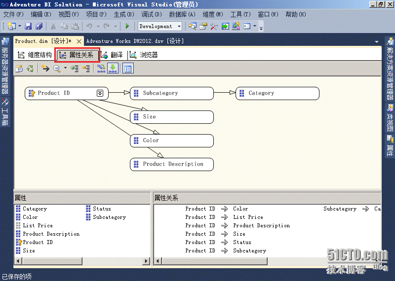The height and width of the screenshot is (281, 395).
Task: Click the Save toolbar icon
Action: tap(28, 26)
